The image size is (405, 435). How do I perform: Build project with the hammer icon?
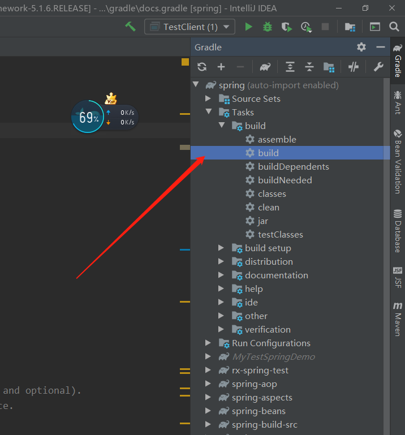[x=130, y=27]
